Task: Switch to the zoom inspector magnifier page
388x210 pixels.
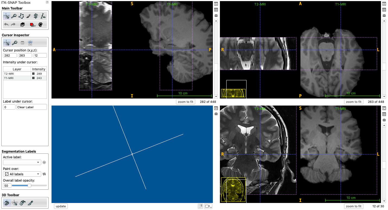Action: click(15, 43)
